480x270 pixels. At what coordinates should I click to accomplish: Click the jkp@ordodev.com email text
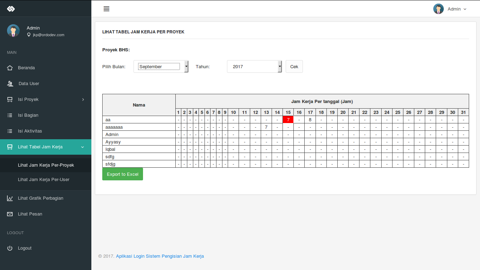[48, 35]
